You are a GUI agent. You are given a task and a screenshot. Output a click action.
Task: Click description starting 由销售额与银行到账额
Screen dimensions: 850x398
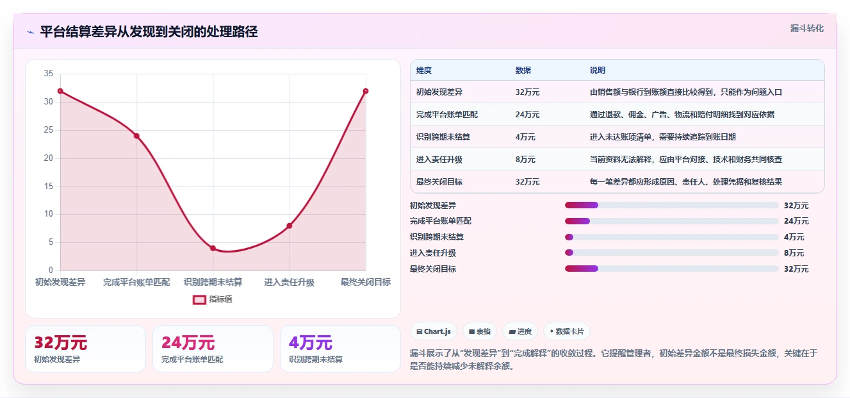coord(686,92)
